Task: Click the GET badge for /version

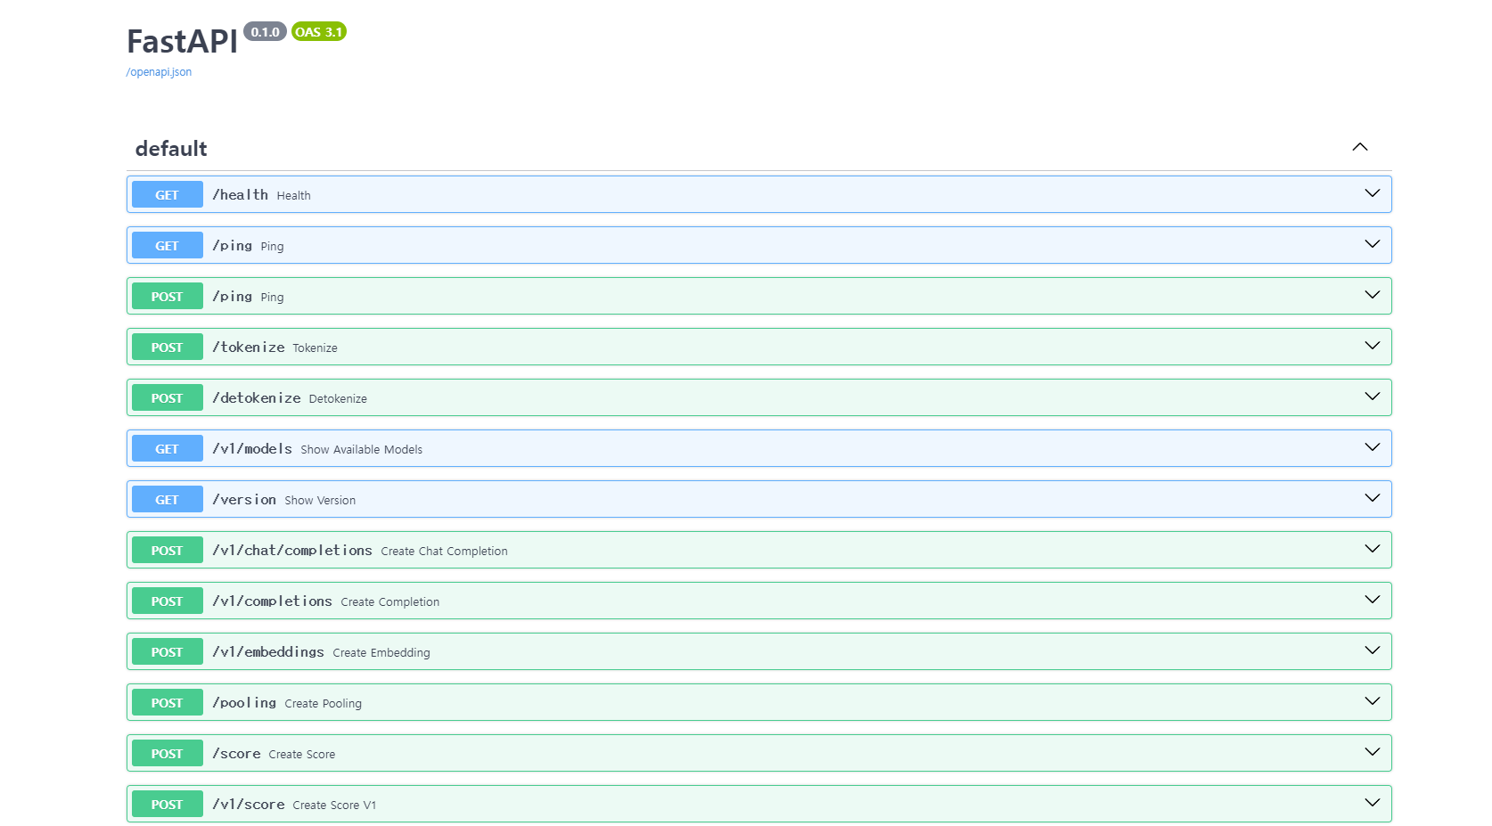Action: click(x=168, y=499)
